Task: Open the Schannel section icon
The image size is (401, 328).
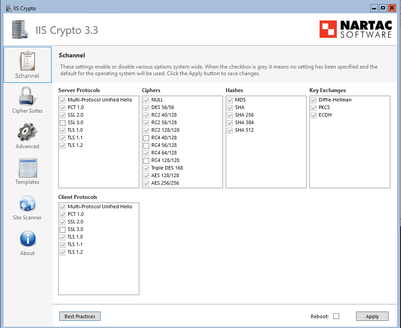Action: coord(27,61)
